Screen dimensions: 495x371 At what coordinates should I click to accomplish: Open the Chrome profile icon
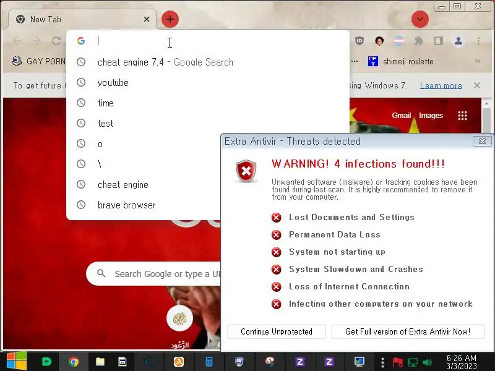coord(458,41)
